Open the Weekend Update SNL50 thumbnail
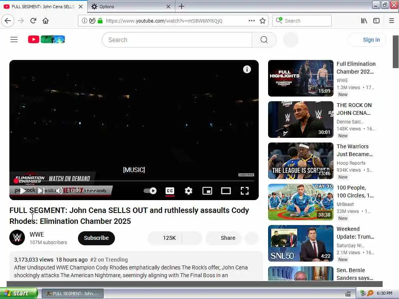 coord(300,243)
